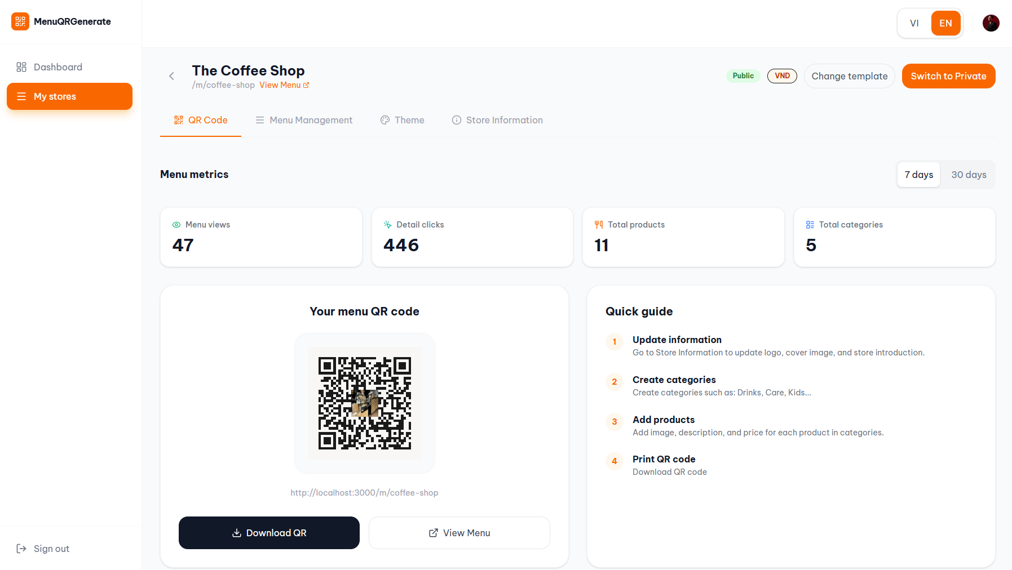This screenshot has width=1012, height=570.
Task: Select the QR Code tab
Action: 201,120
